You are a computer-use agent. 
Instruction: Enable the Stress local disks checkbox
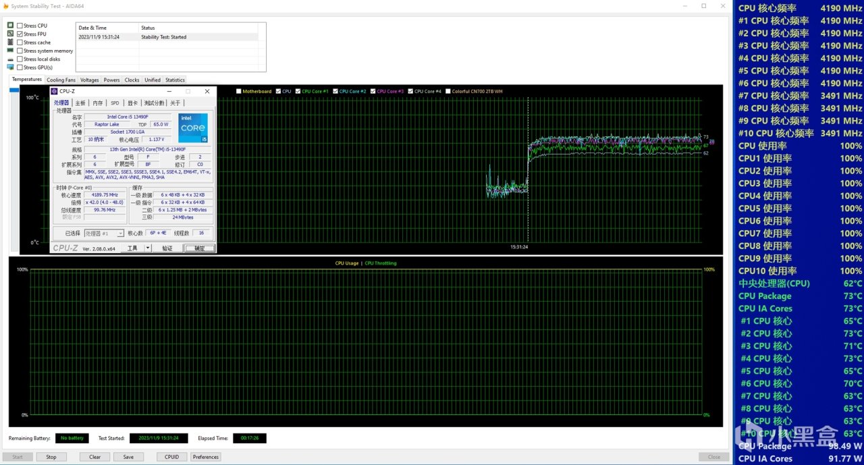(20, 59)
